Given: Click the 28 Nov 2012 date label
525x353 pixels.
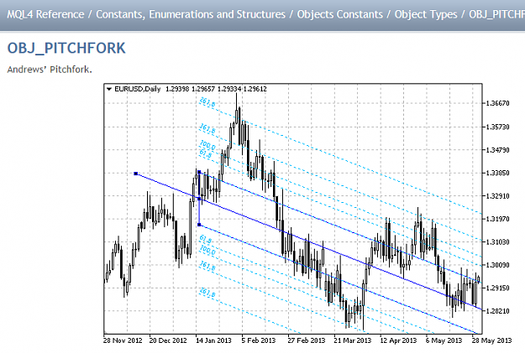Looking at the screenshot, I should [123, 340].
